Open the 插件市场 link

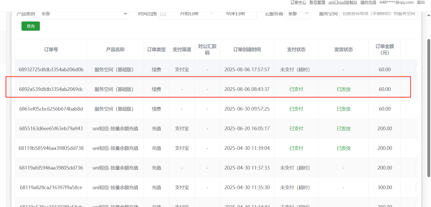(368, 2)
